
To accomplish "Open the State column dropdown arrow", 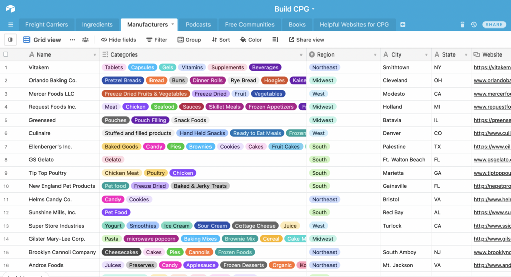I will [x=466, y=55].
